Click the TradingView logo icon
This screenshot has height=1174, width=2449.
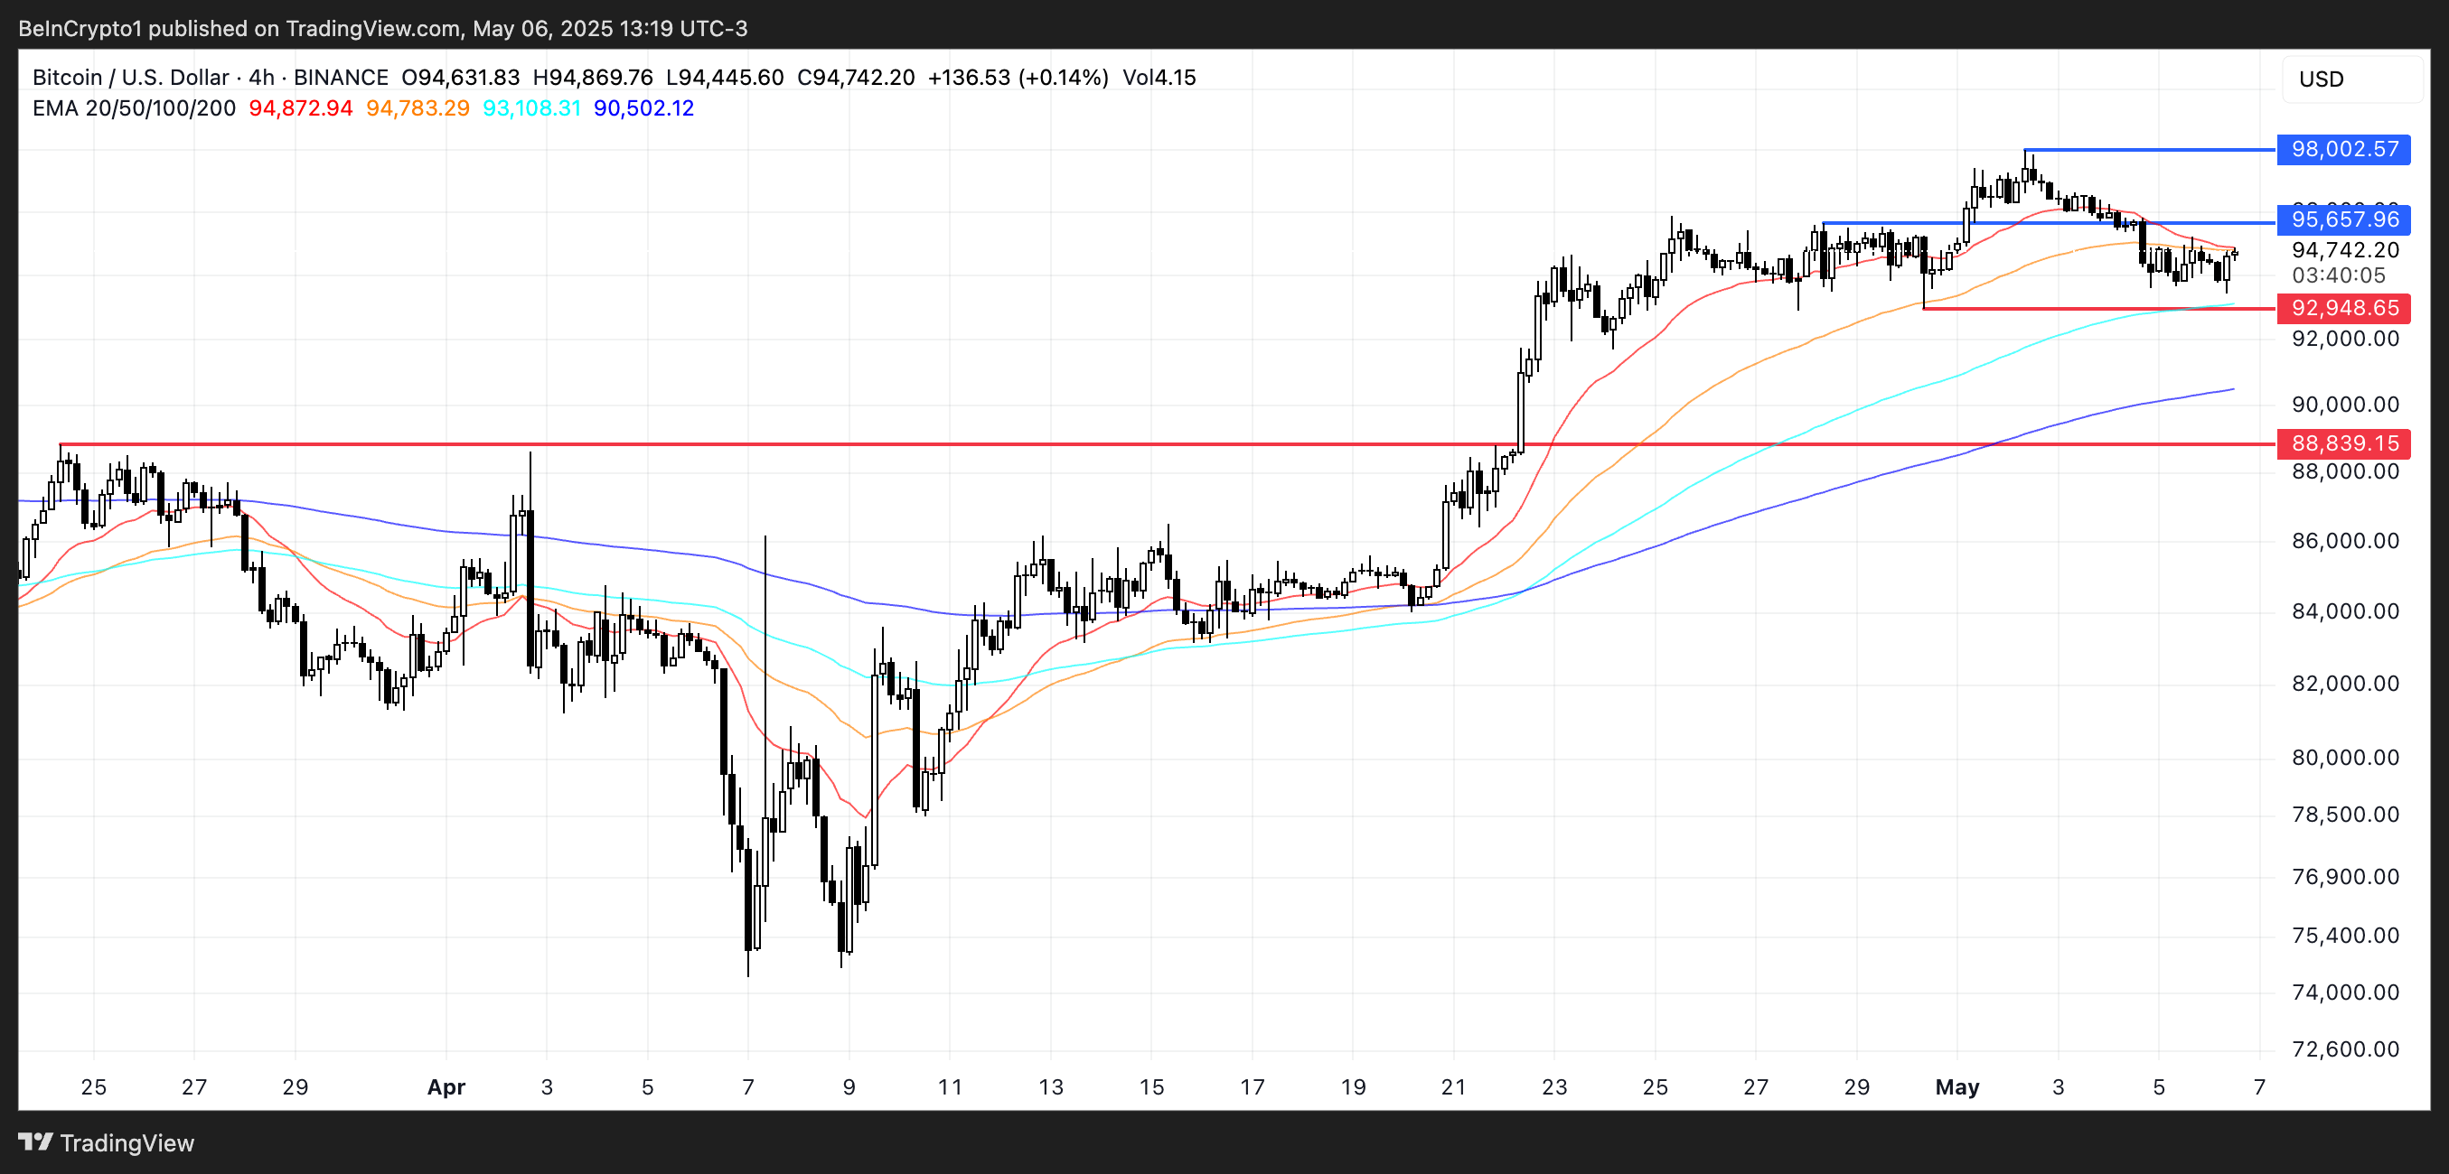pyautogui.click(x=35, y=1141)
